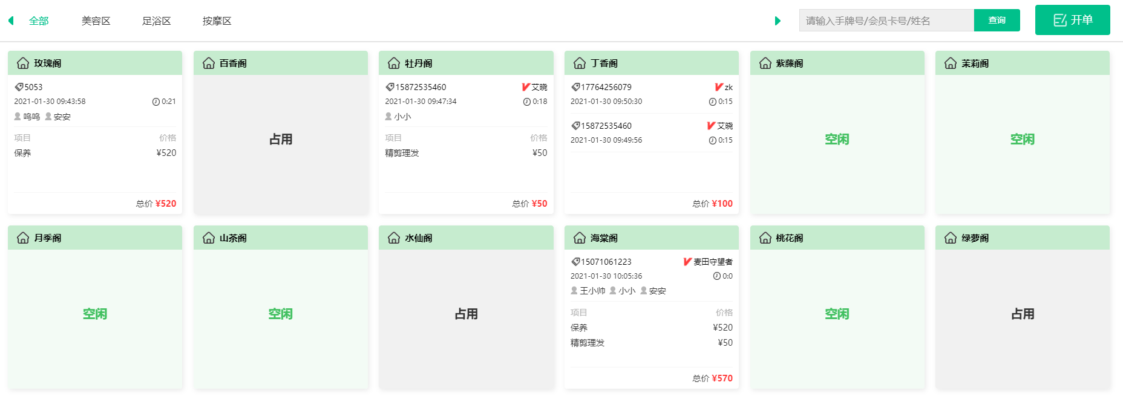Focus the 手牌号/会员卡号/姓名 search field
The width and height of the screenshot is (1123, 408).
pos(886,21)
